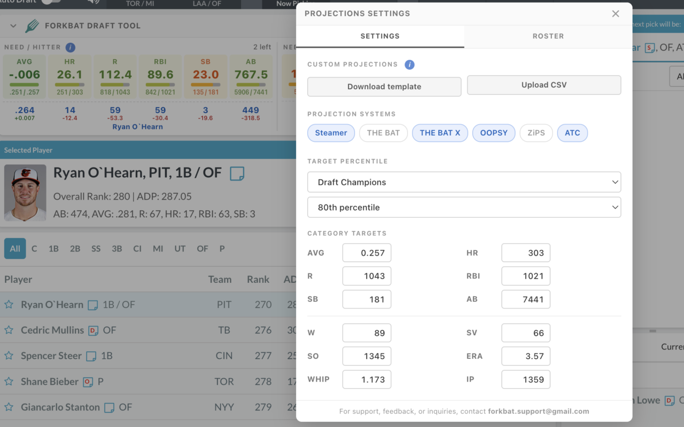Screen dimensions: 684x427
Task: Click the Forkbat fork logo icon
Action: pos(32,26)
